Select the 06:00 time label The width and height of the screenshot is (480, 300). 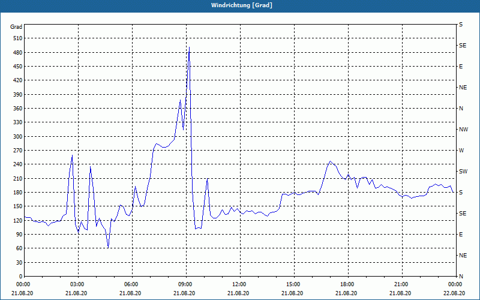[132, 284]
